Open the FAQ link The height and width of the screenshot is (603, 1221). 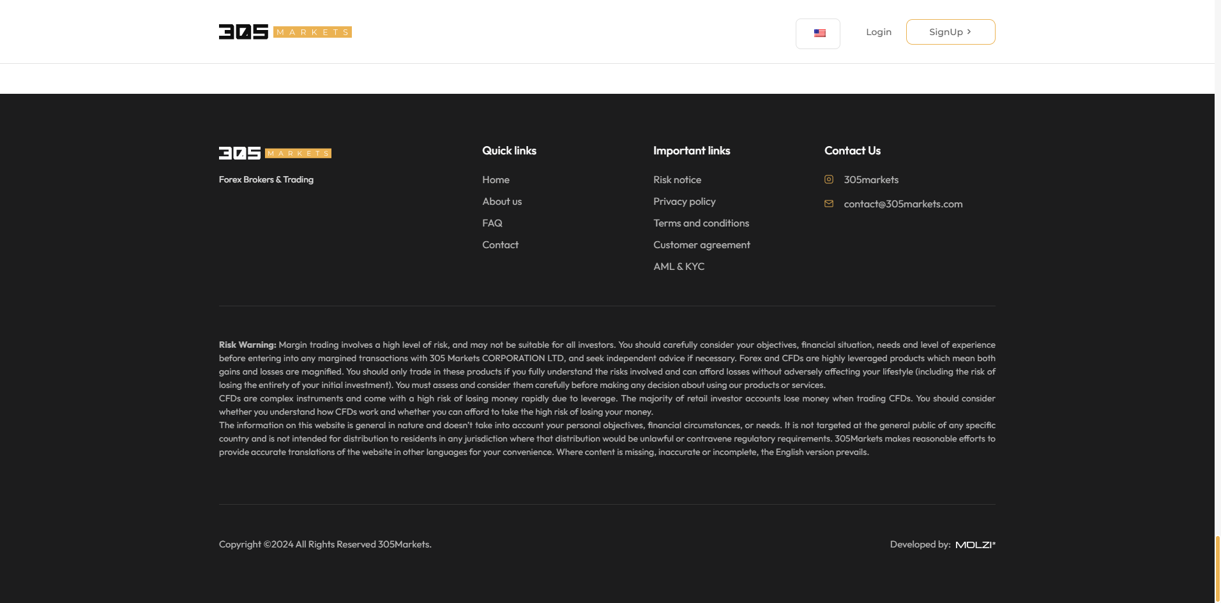click(x=492, y=223)
